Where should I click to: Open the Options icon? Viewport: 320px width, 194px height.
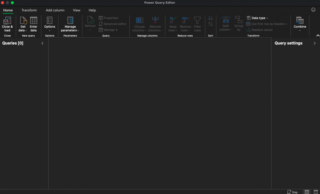[x=50, y=20]
